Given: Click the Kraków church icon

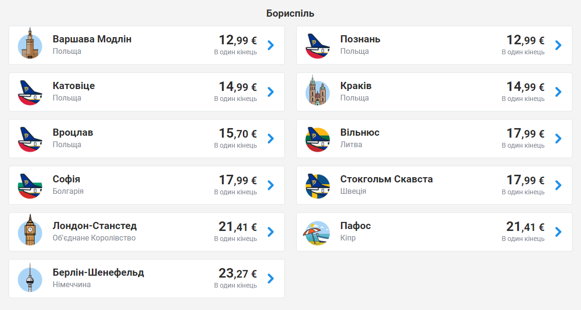Looking at the screenshot, I should coord(318,90).
